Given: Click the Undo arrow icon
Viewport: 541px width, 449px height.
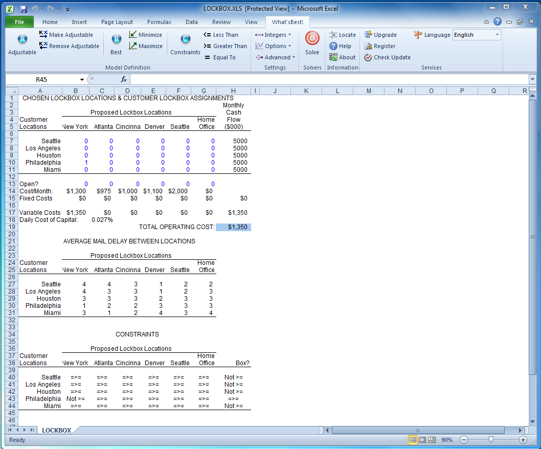Looking at the screenshot, I should tap(34, 9).
